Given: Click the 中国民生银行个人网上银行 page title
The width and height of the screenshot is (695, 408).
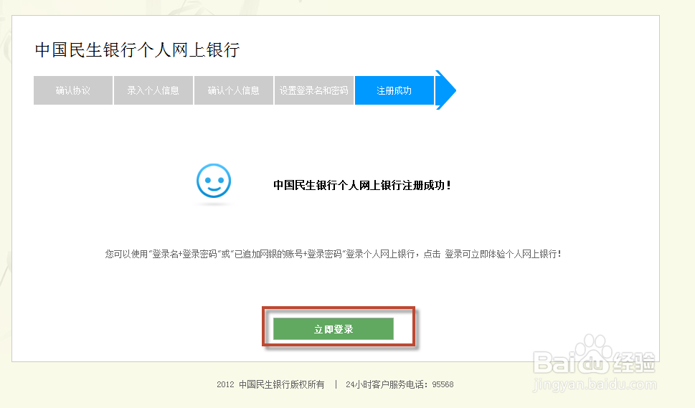Looking at the screenshot, I should 138,49.
